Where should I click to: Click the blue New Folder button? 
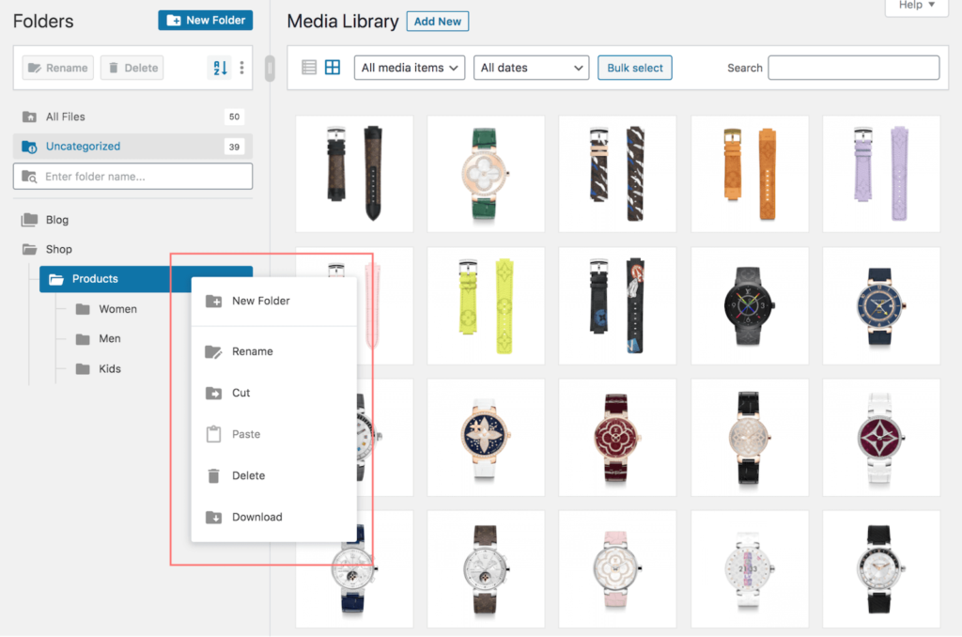[x=205, y=20]
